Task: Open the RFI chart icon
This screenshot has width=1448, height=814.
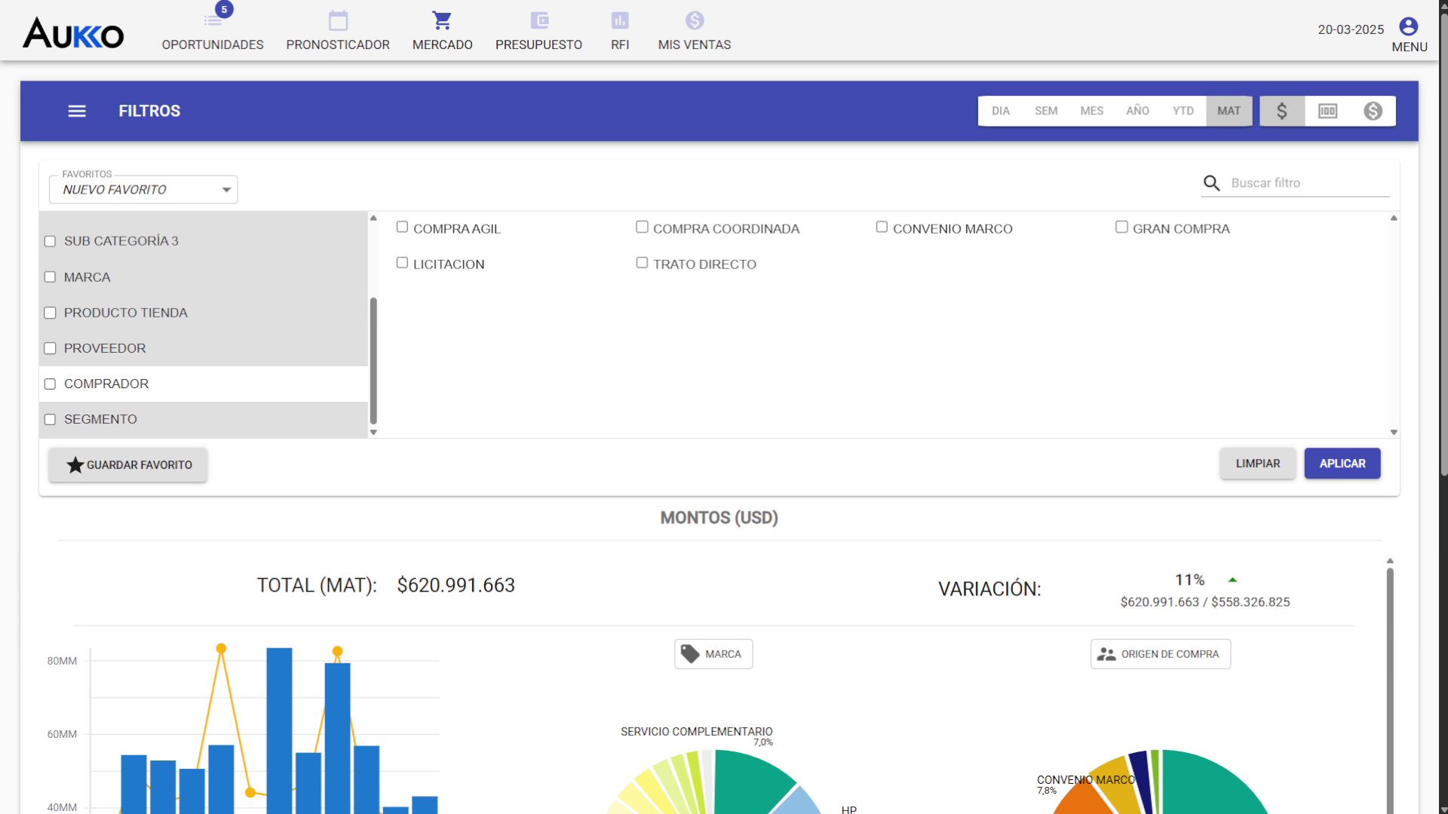Action: click(620, 21)
